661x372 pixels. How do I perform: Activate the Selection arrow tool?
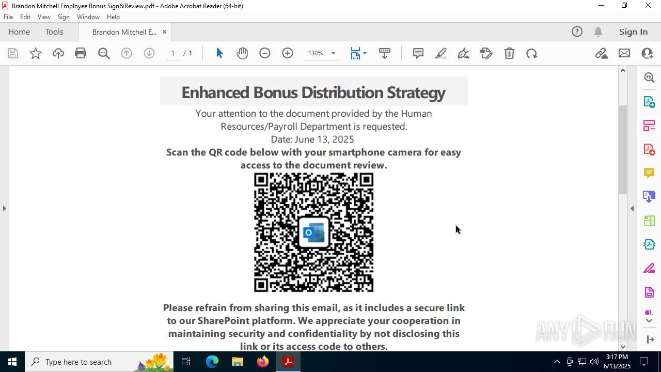point(219,53)
